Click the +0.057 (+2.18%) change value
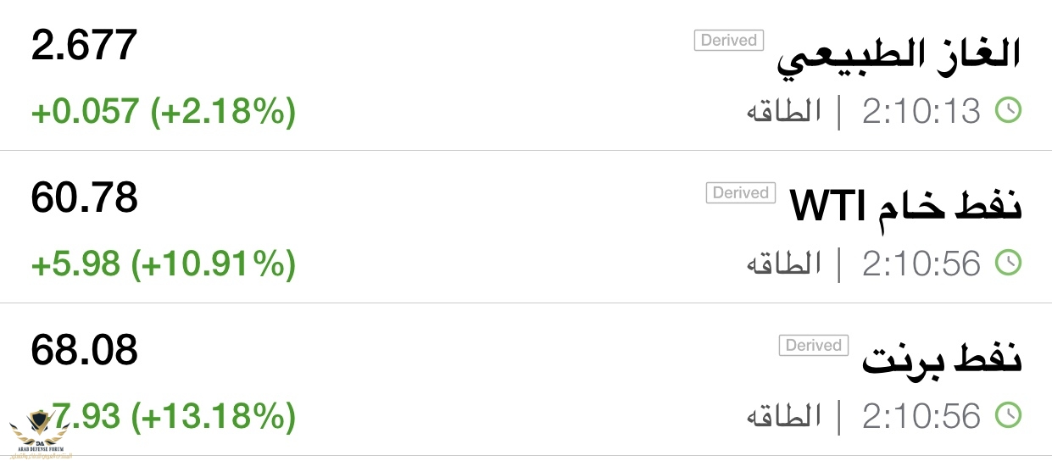 163,112
